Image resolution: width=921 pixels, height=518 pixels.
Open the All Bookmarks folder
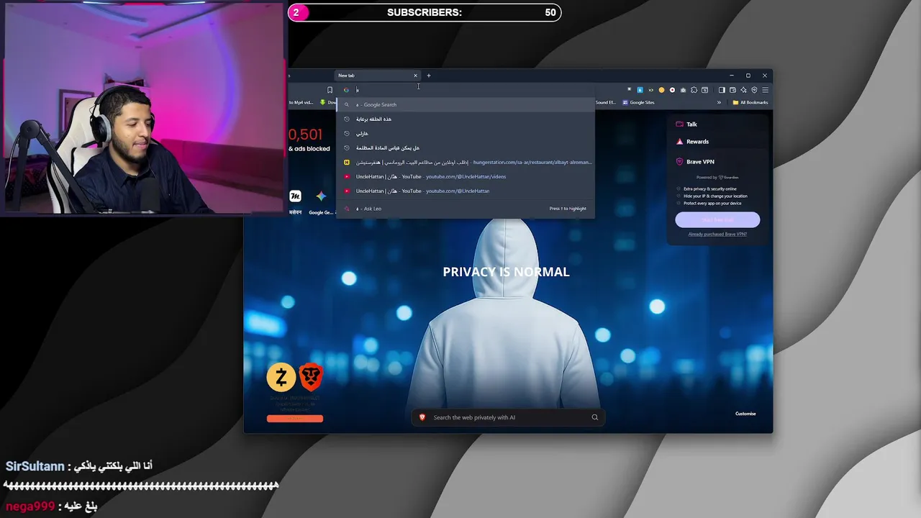[750, 102]
